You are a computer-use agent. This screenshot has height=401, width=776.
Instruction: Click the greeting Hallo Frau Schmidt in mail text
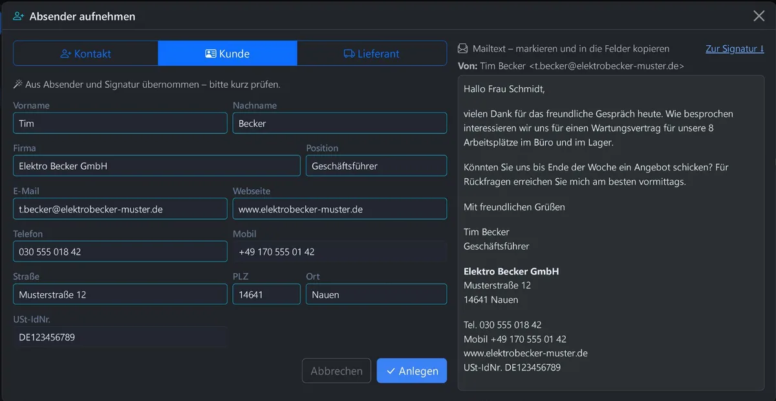[x=504, y=88]
